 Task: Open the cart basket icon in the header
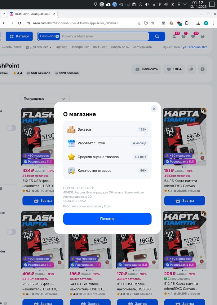203,36
